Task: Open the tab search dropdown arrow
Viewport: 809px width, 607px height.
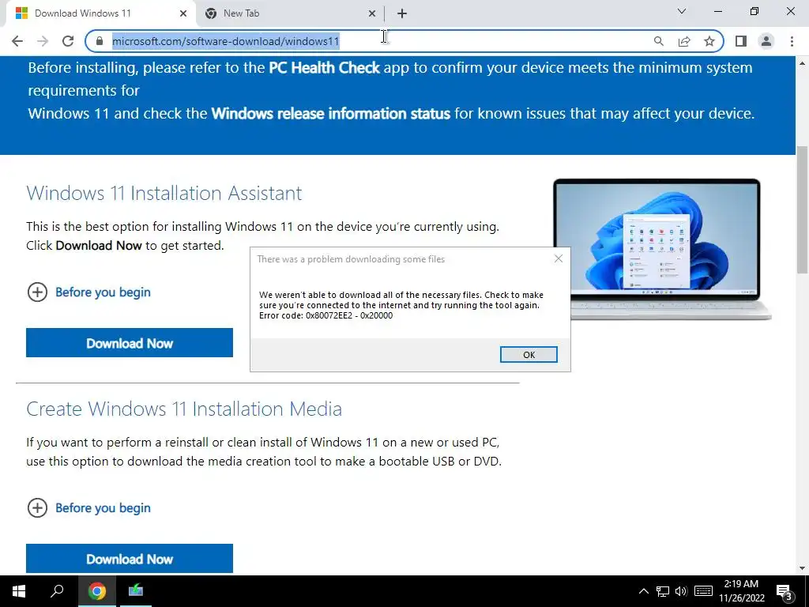Action: [x=682, y=11]
